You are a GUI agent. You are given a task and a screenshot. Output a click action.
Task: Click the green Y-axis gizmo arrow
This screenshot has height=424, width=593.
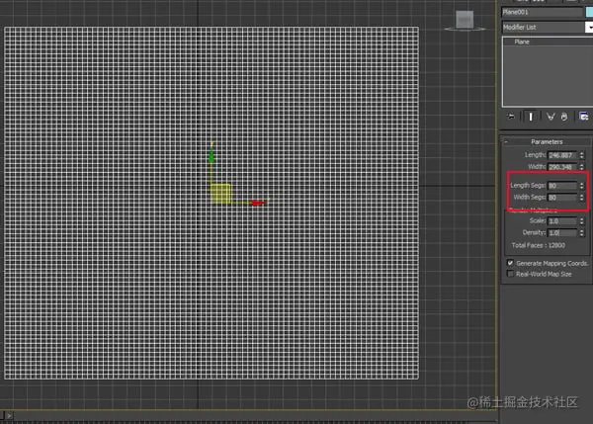(x=212, y=155)
